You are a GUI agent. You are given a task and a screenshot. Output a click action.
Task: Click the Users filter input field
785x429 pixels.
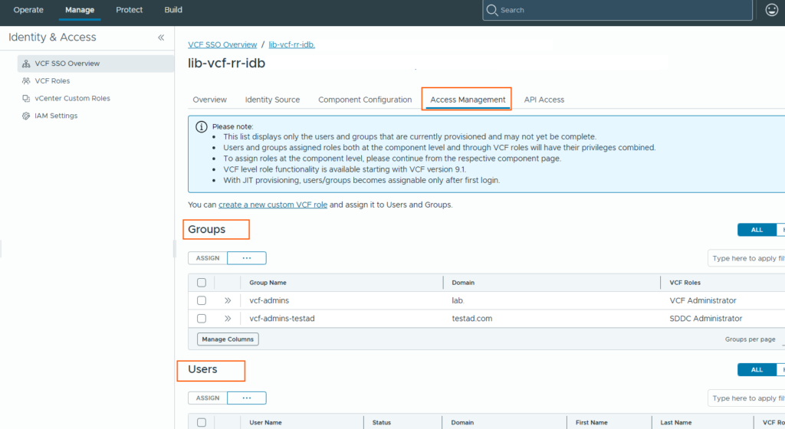746,398
